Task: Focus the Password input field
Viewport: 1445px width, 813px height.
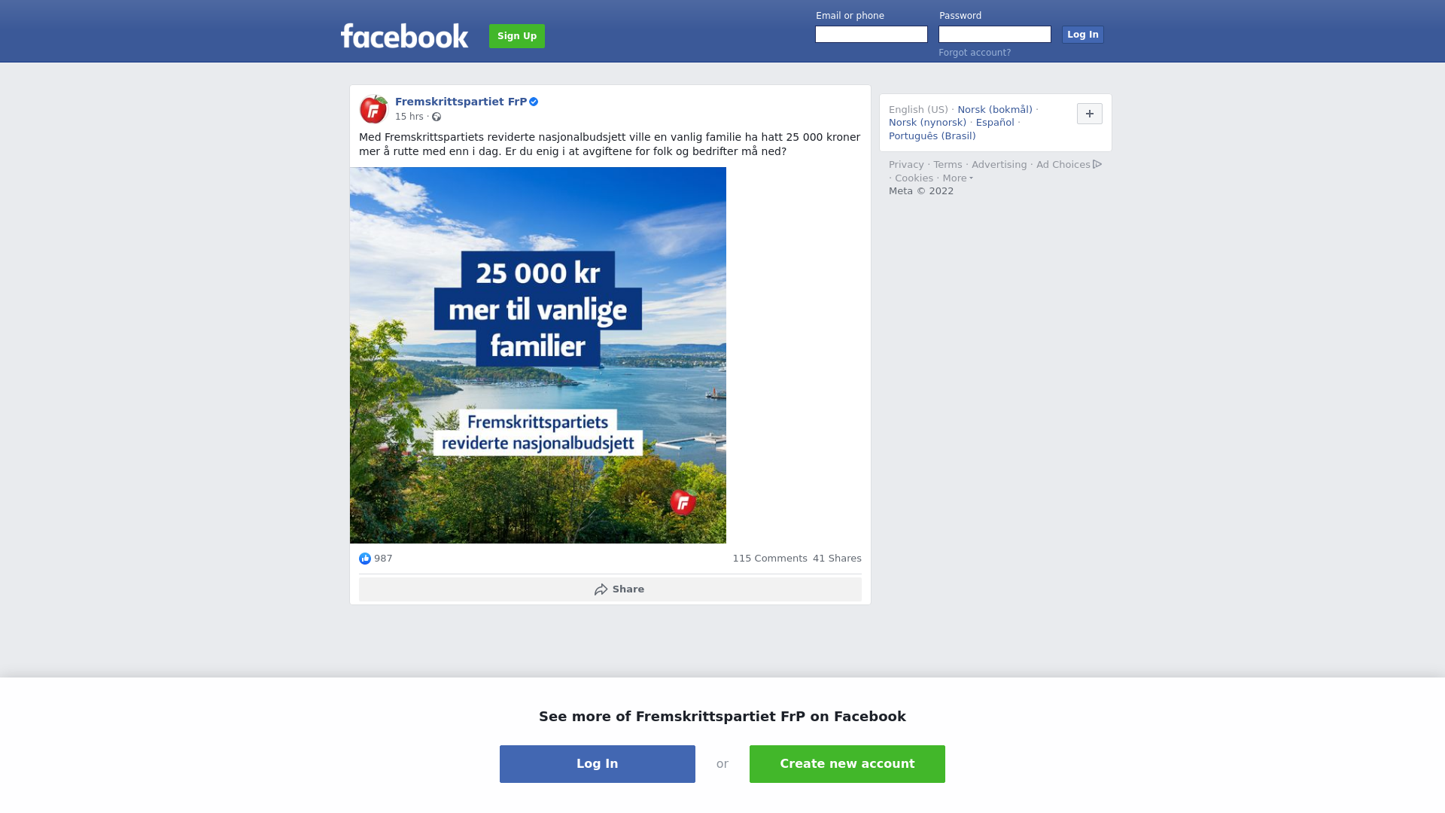Action: click(995, 35)
